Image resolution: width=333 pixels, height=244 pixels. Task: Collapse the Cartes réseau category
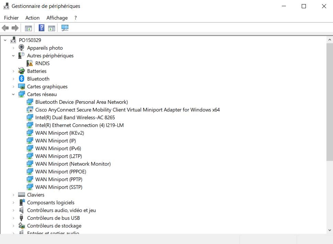[x=13, y=94]
